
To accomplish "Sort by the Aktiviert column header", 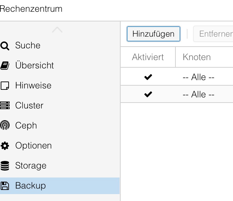I will pyautogui.click(x=148, y=57).
